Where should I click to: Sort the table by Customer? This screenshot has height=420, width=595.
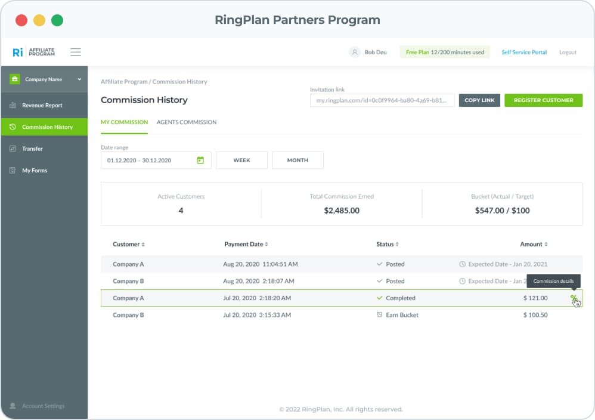[129, 244]
